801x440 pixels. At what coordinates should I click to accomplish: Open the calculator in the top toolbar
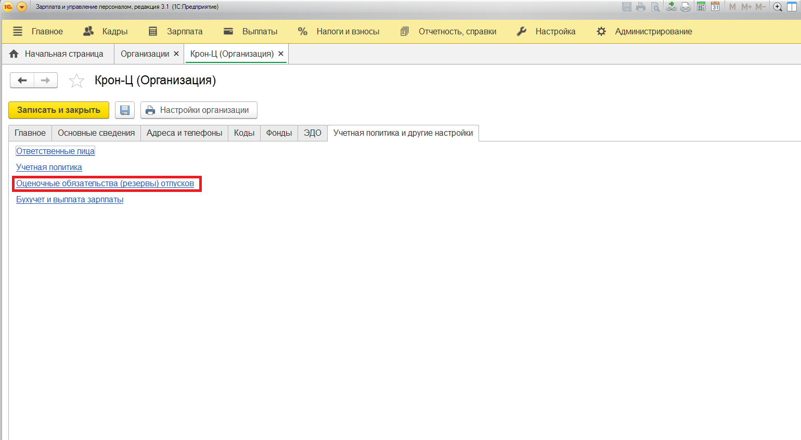(701, 7)
